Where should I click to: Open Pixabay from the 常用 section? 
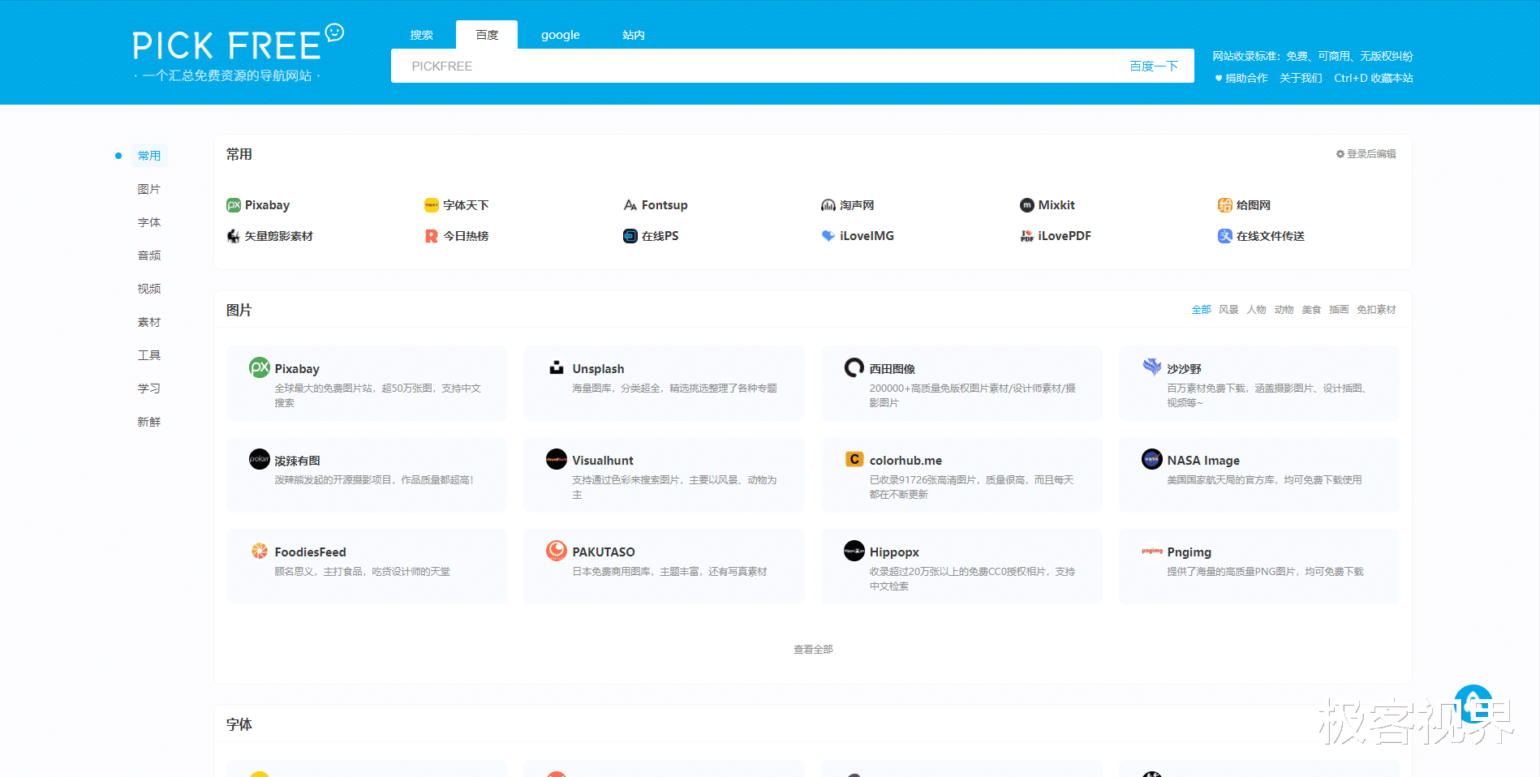pos(234,204)
